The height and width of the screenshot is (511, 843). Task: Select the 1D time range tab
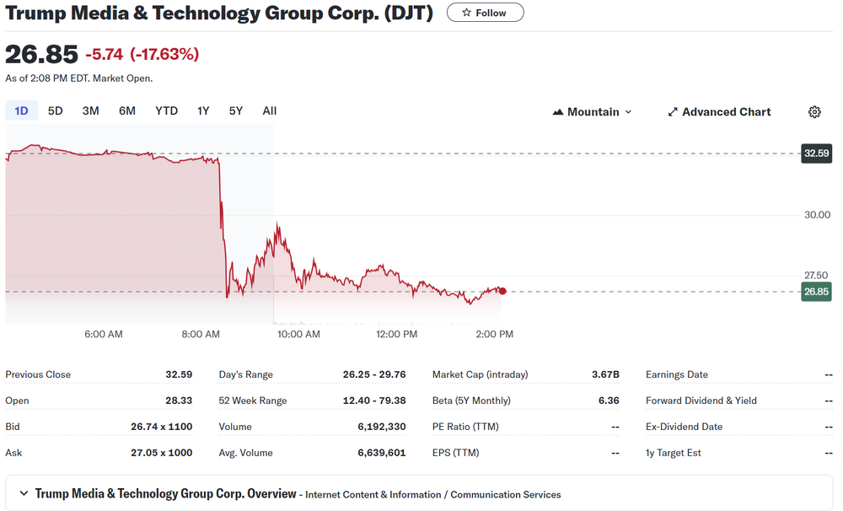(21, 111)
